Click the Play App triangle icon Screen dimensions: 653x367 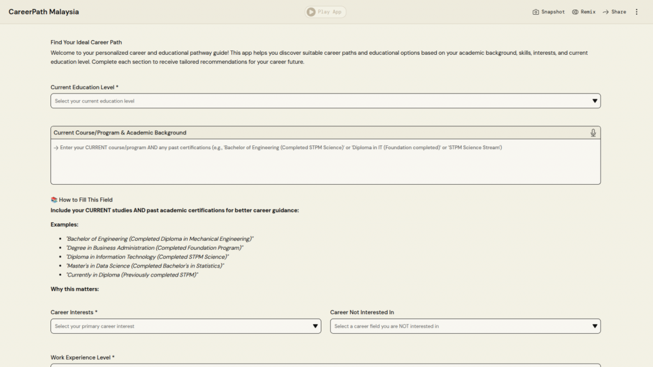[x=311, y=12]
